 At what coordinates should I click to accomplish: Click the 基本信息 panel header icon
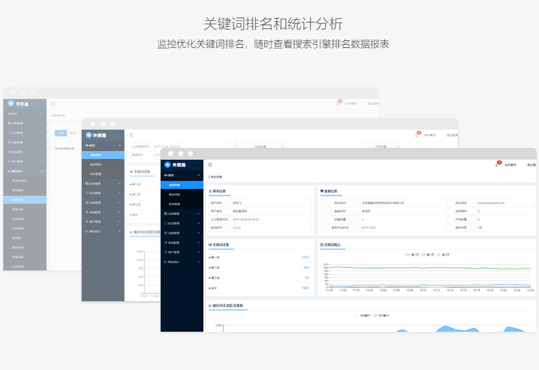210,191
